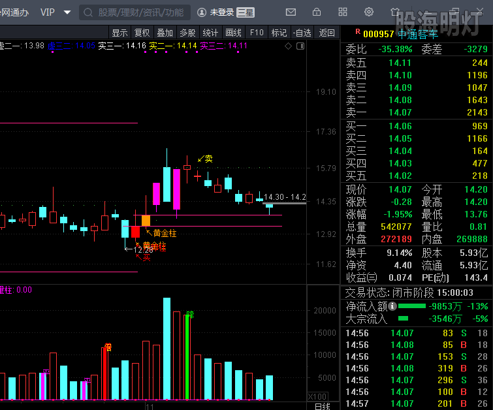The height and width of the screenshot is (410, 493).
Task: Click the info icon beside 净流入额
Action: click(x=392, y=306)
